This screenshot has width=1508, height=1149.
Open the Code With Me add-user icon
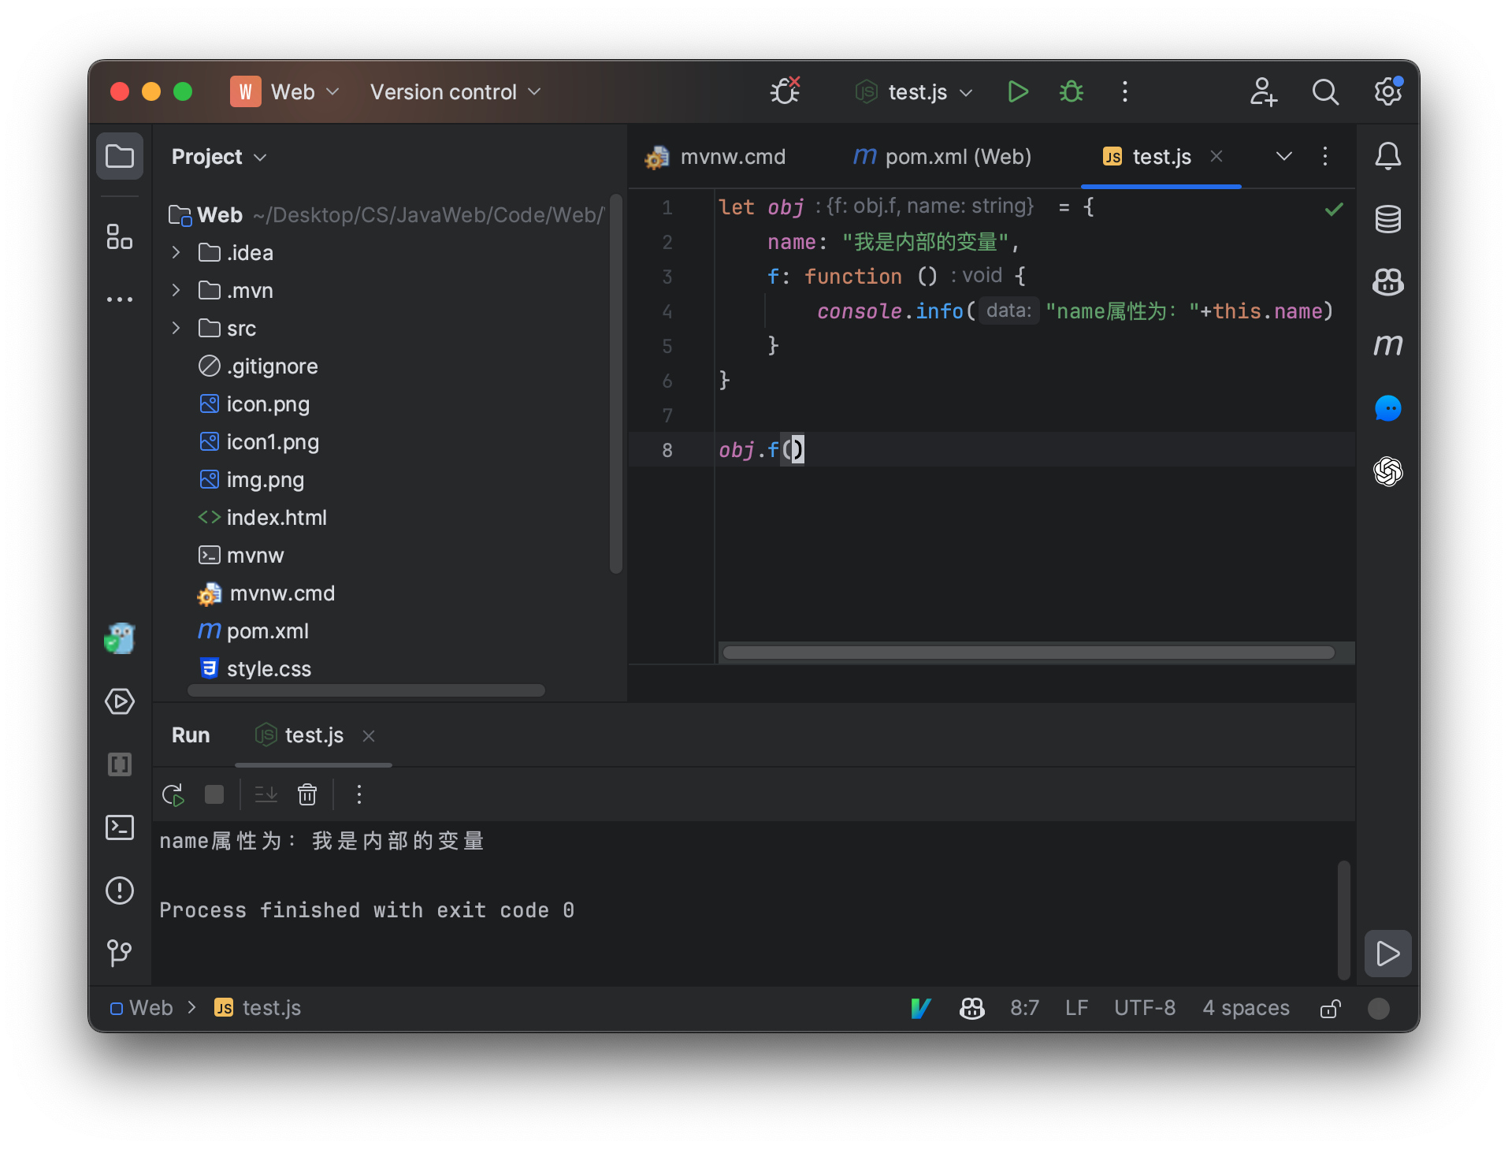1263,92
